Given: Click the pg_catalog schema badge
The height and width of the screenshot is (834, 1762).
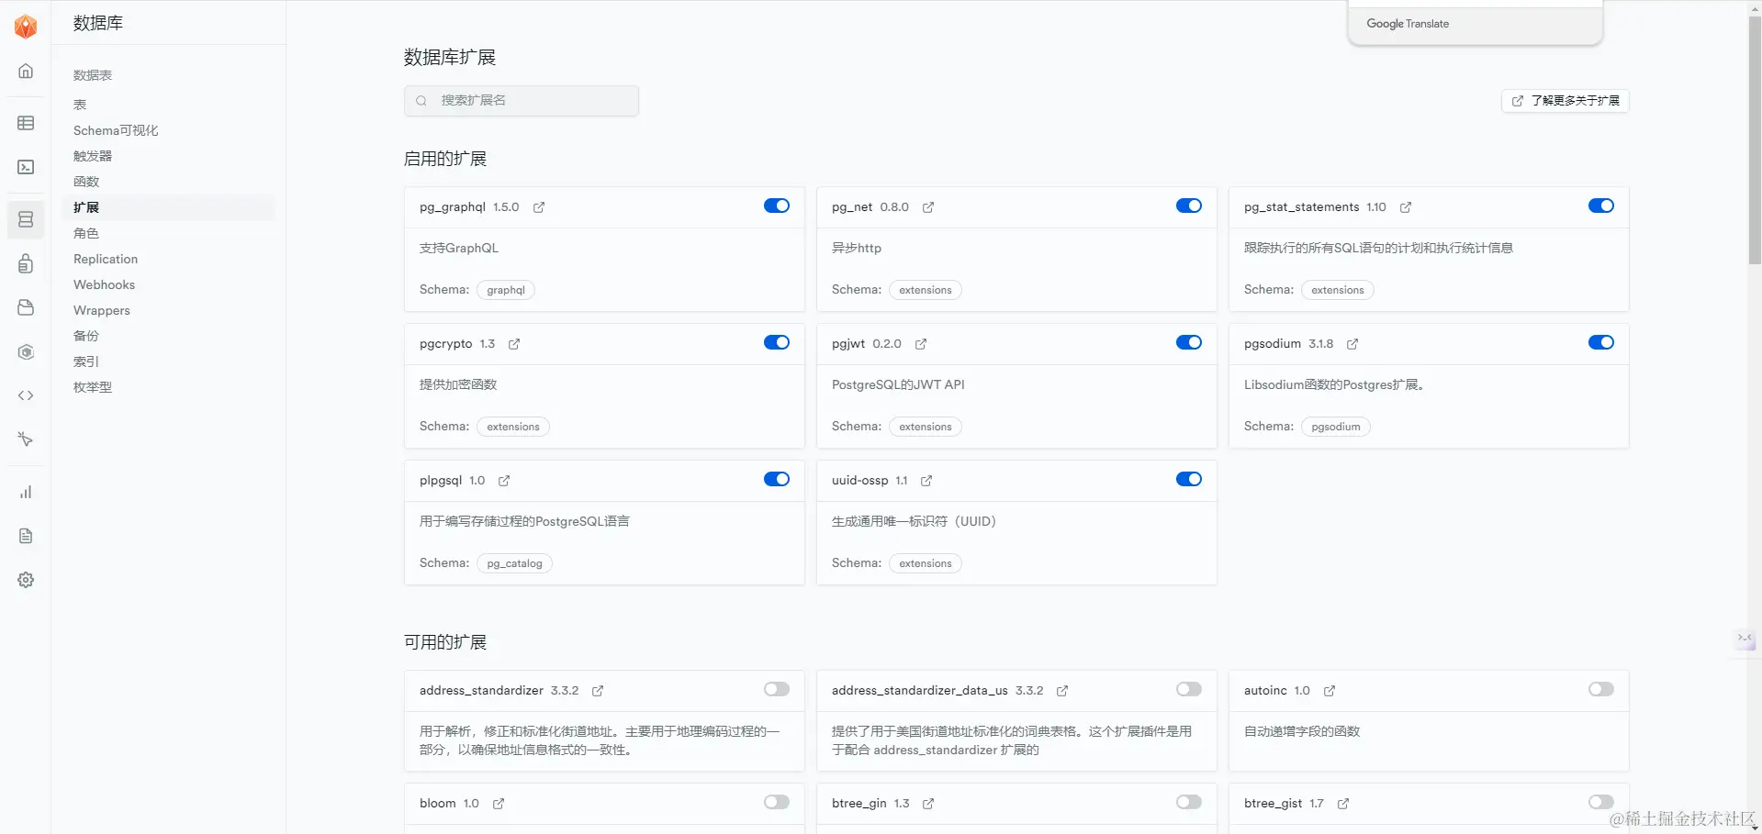Looking at the screenshot, I should point(514,563).
